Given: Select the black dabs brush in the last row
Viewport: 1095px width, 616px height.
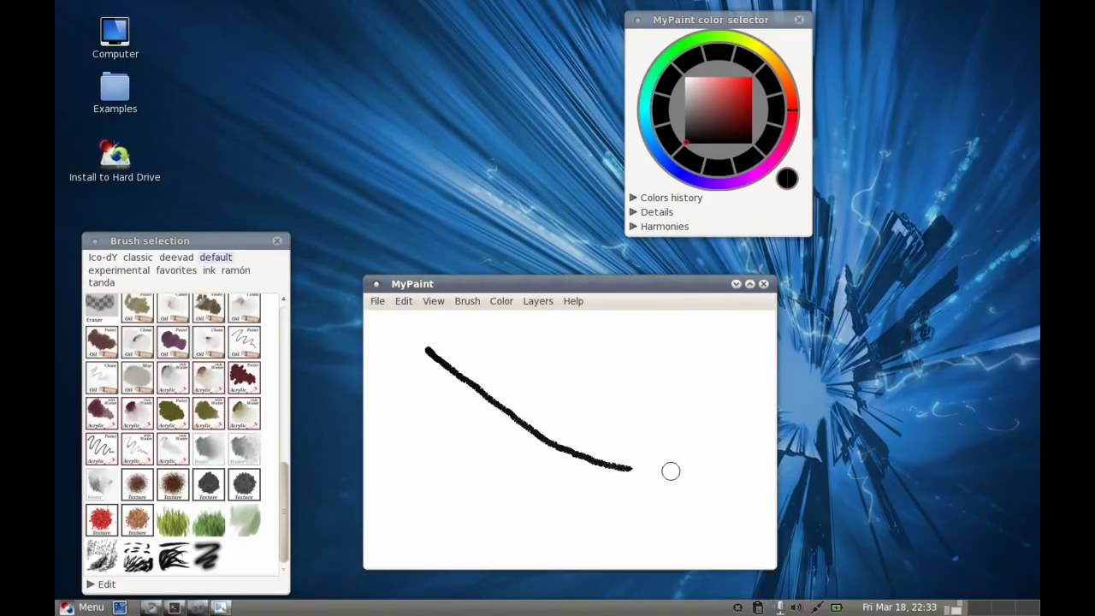Looking at the screenshot, I should point(138,556).
